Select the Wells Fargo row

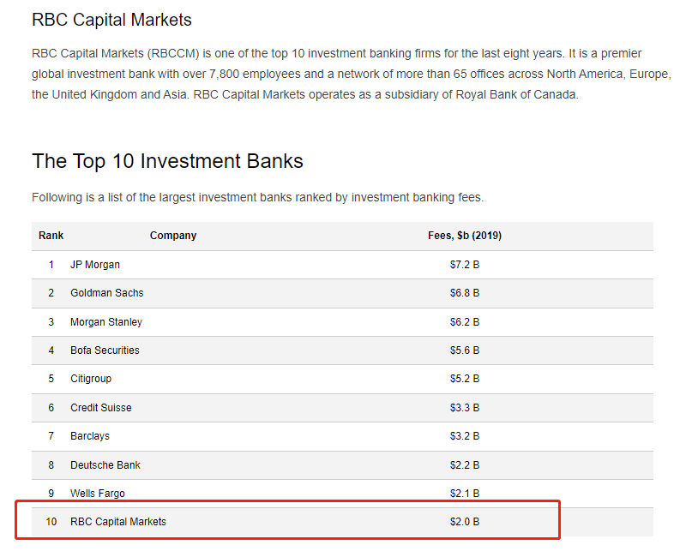click(342, 494)
